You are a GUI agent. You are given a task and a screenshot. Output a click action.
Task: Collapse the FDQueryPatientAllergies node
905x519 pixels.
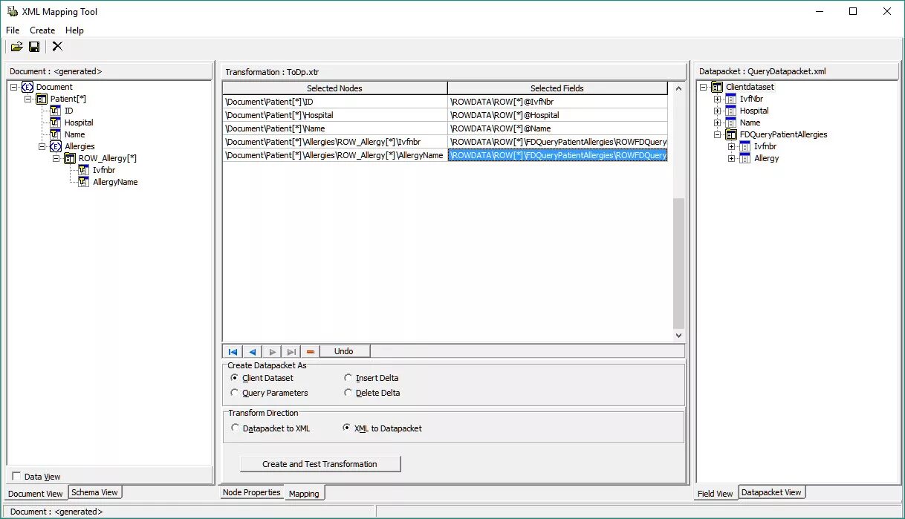718,134
